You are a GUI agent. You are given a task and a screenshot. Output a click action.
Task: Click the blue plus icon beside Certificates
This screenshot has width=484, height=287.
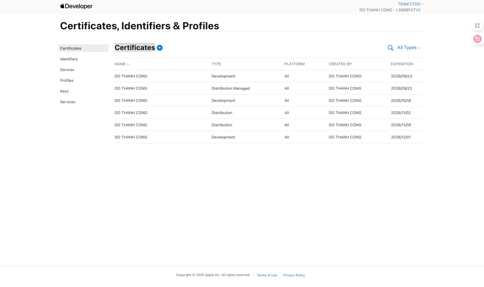point(160,48)
